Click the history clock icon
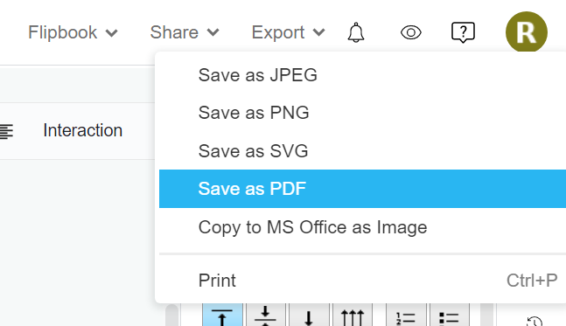The width and height of the screenshot is (566, 326). point(535,321)
